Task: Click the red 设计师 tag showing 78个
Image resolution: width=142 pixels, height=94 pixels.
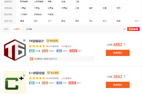Action: coord(73,51)
